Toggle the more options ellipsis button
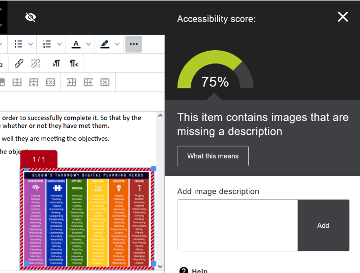Viewport: 360px width, 273px height. tap(134, 44)
